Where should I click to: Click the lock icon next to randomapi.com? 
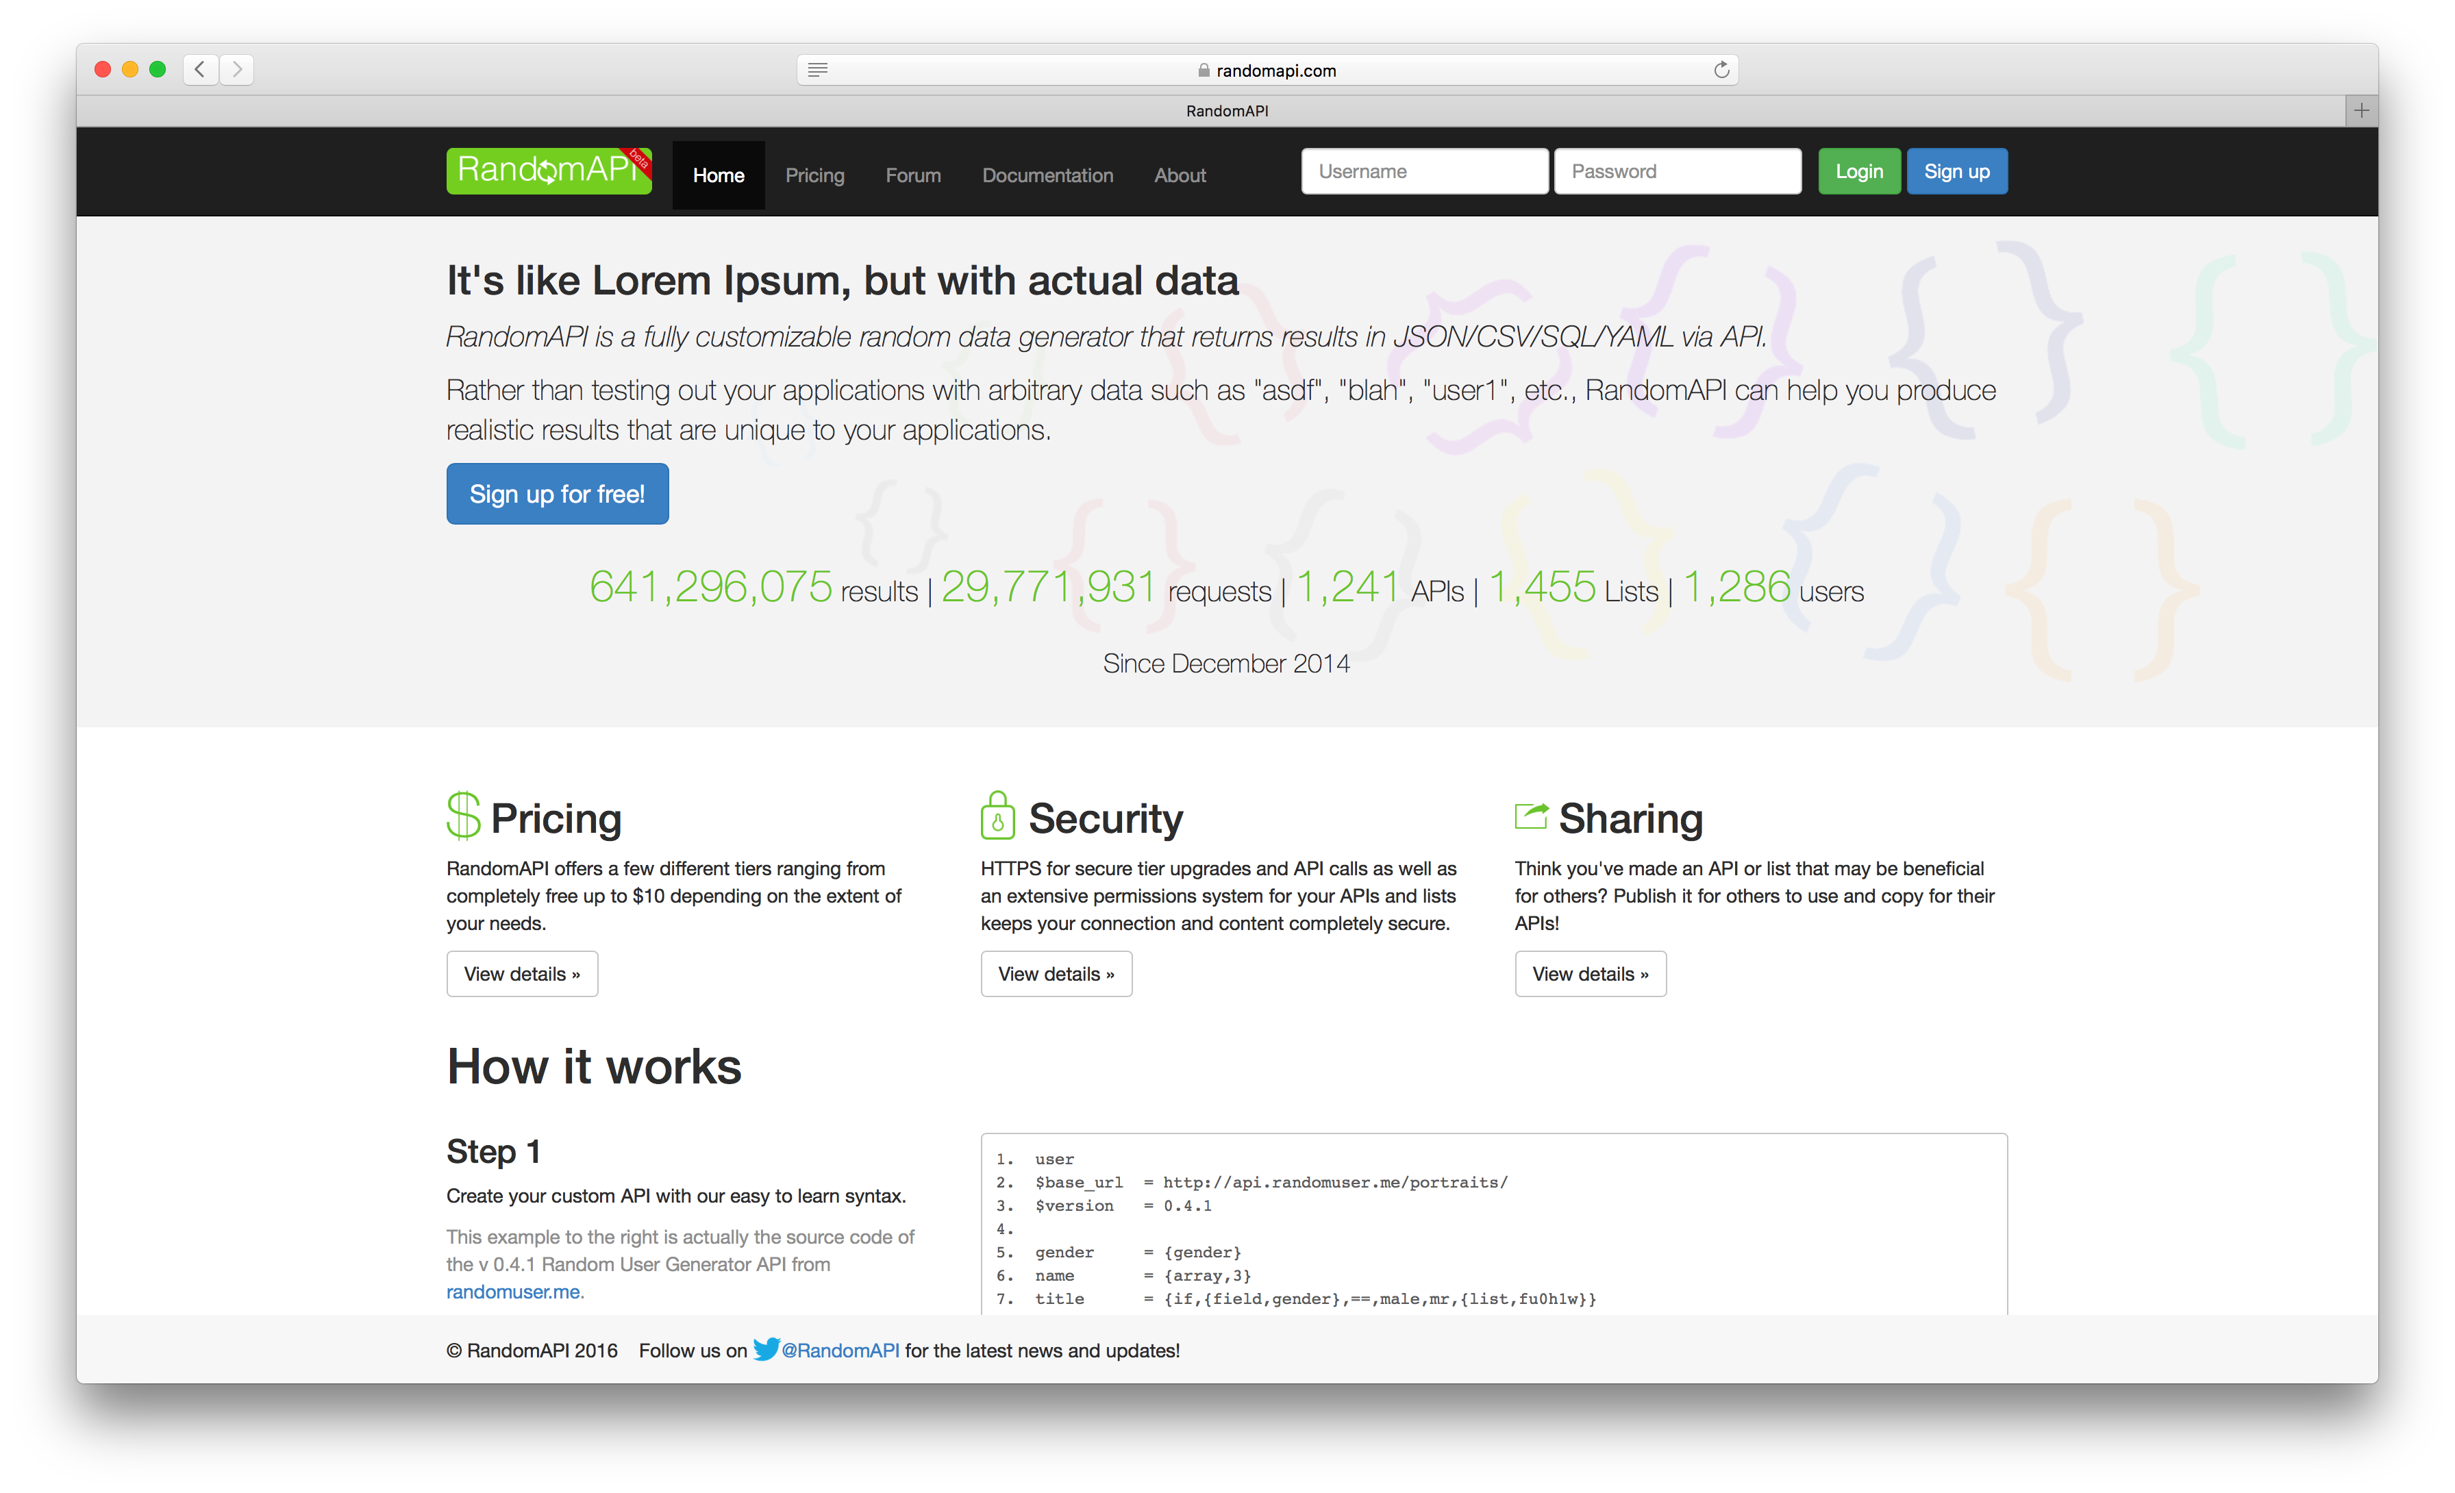(x=1204, y=71)
